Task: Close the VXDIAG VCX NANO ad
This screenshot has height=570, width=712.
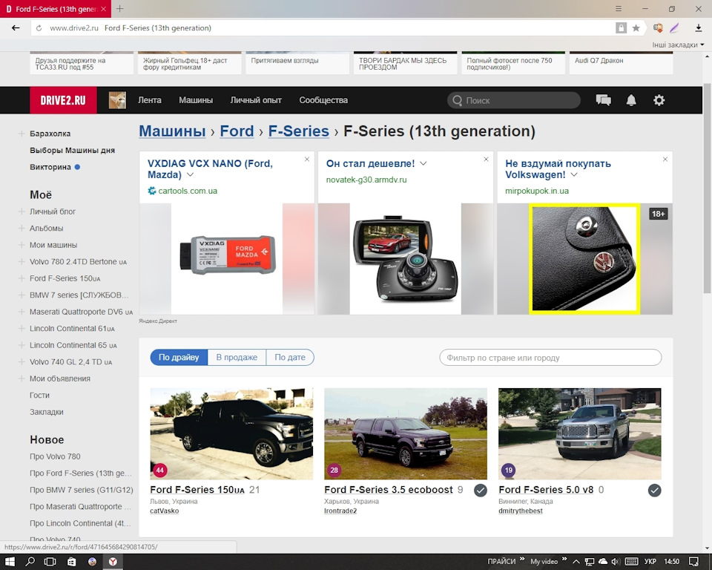Action: tap(307, 159)
